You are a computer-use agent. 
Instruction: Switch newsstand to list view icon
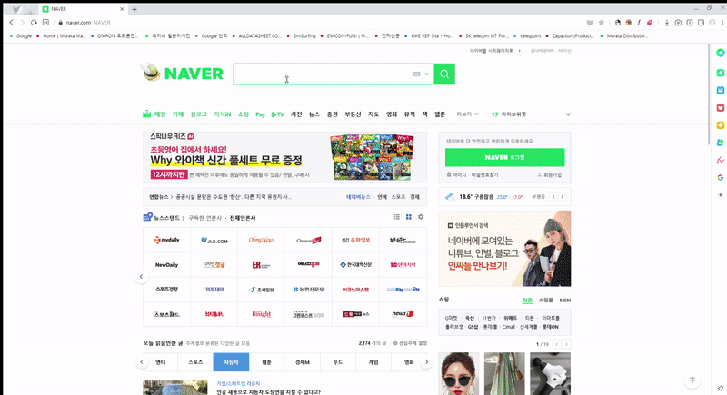pos(396,217)
